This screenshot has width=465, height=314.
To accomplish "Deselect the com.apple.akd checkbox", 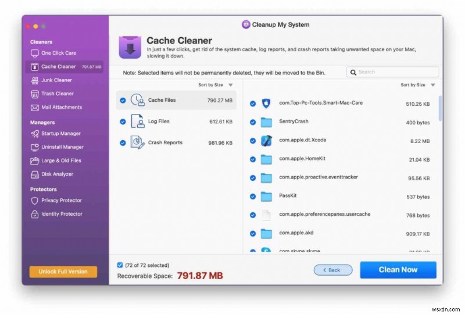I will (253, 234).
